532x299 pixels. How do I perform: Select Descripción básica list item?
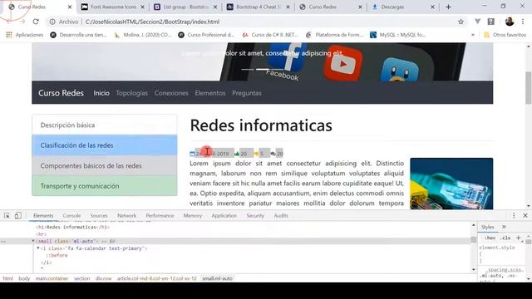click(105, 125)
